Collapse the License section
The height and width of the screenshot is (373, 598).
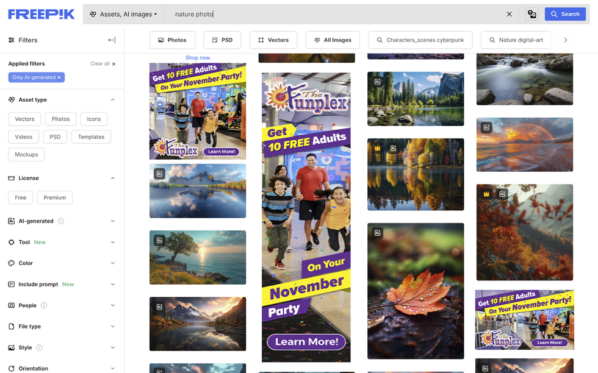coord(112,179)
